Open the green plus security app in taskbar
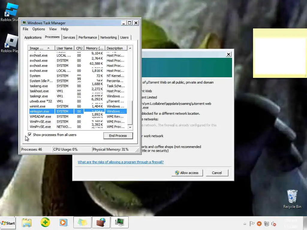The width and height of the screenshot is (307, 230). (x=45, y=223)
